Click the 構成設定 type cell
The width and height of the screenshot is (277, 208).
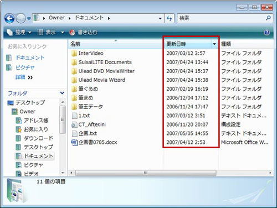point(230,124)
